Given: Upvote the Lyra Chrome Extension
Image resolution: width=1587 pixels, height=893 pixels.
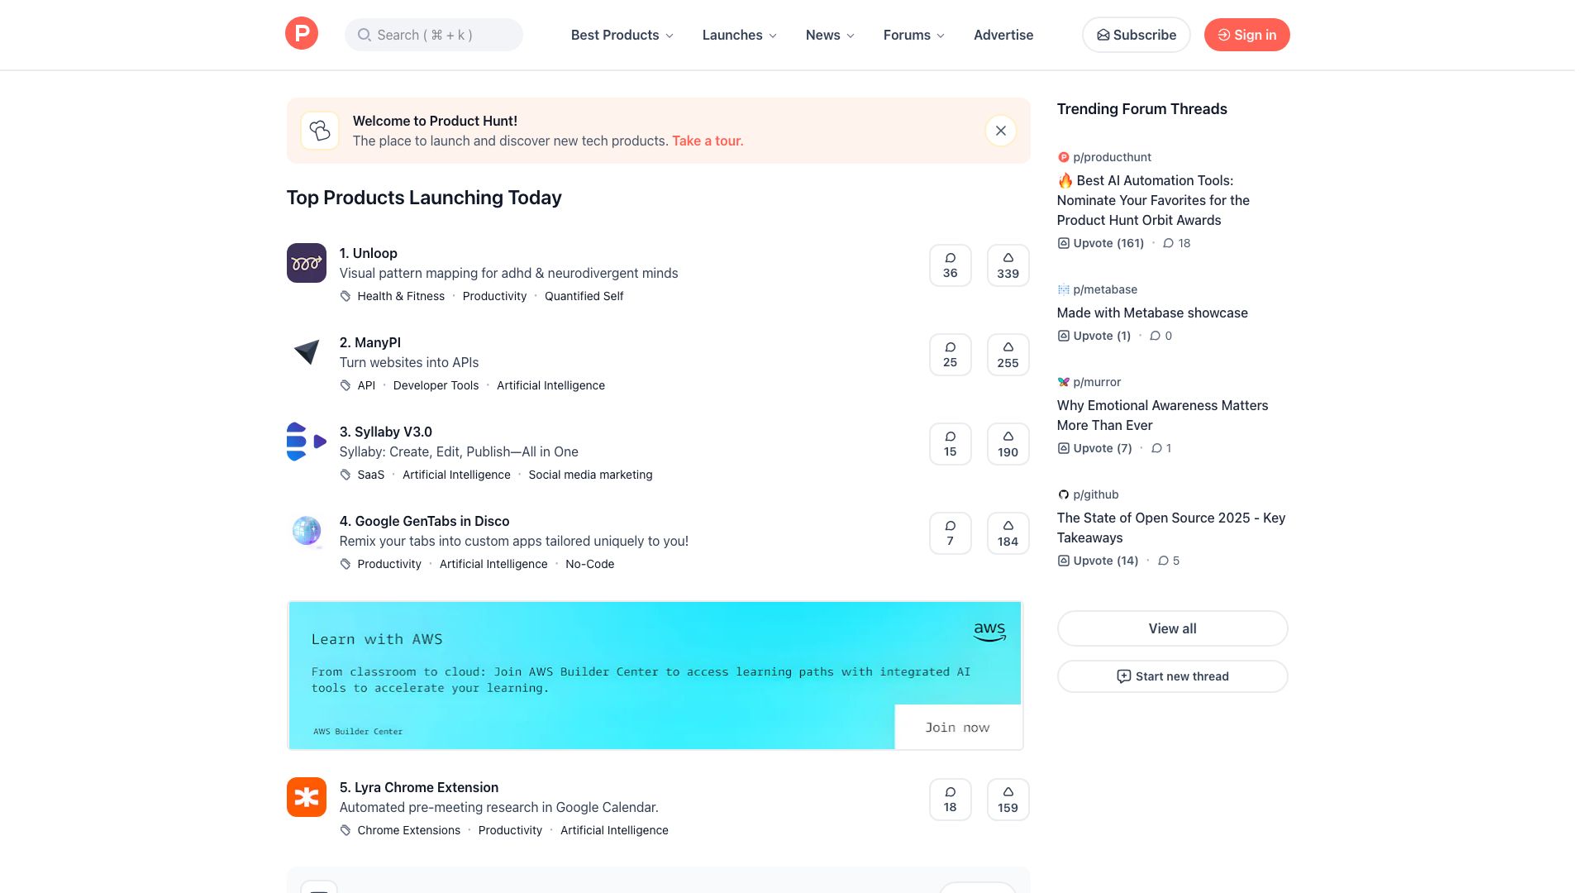Looking at the screenshot, I should point(1007,799).
